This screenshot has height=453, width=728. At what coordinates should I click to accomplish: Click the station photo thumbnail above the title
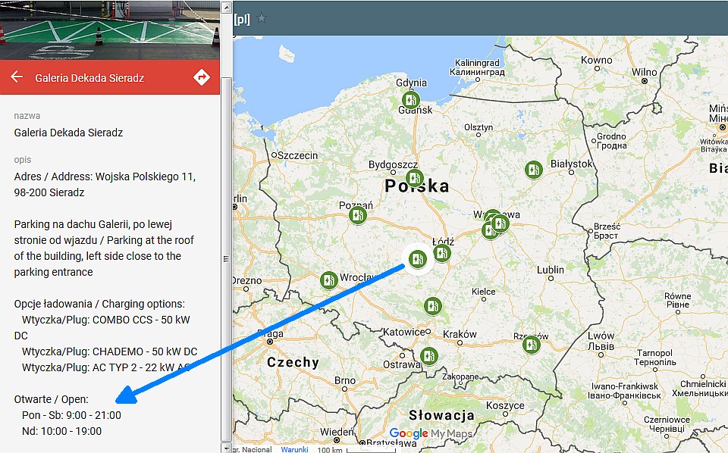[x=109, y=30]
